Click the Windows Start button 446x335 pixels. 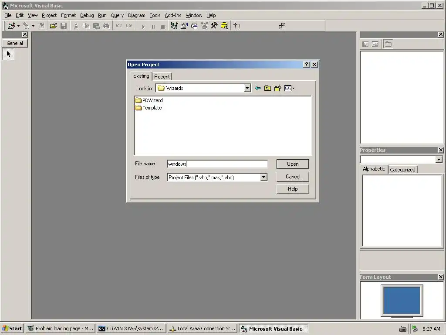coord(12,328)
